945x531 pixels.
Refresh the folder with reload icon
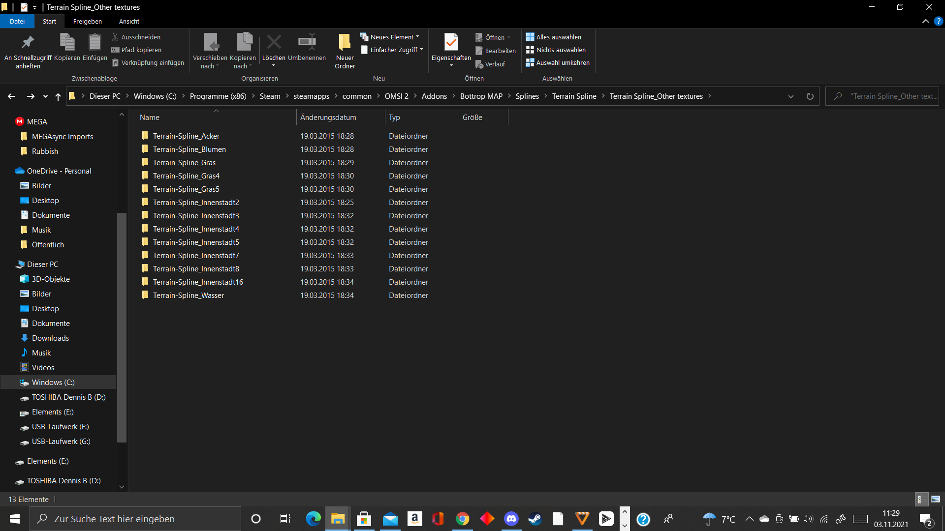[x=810, y=96]
